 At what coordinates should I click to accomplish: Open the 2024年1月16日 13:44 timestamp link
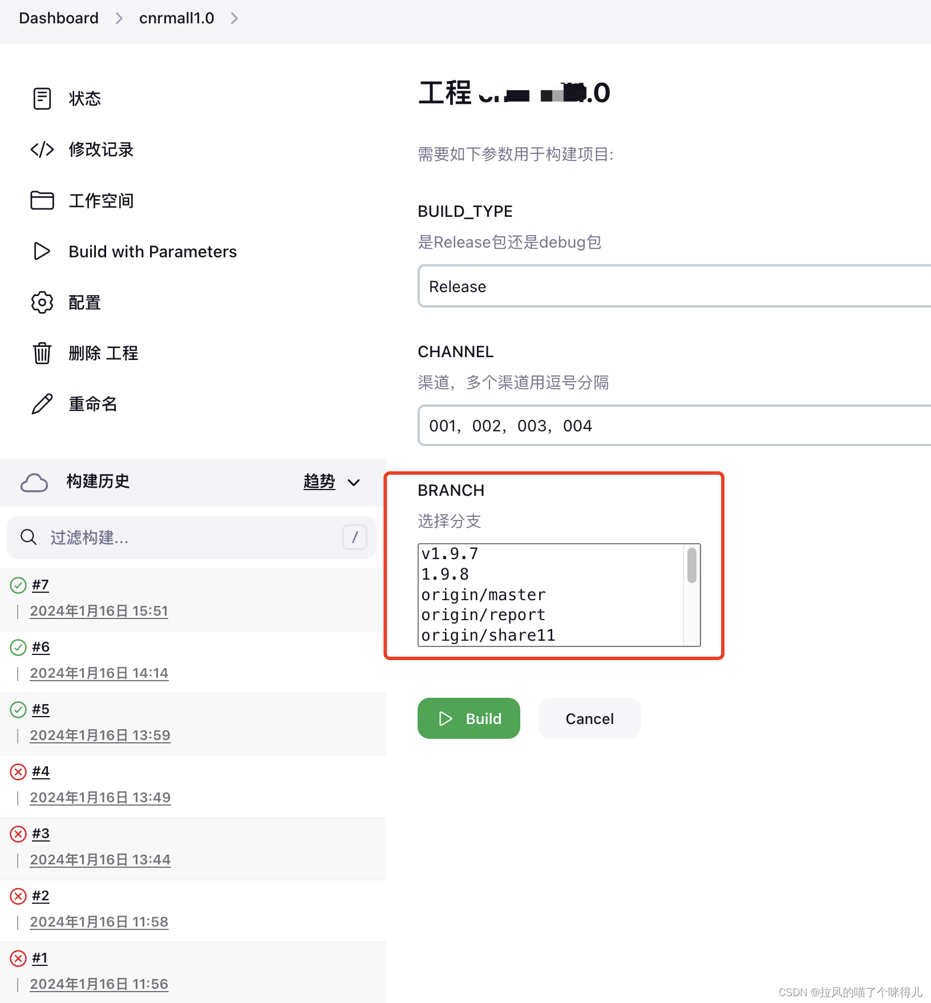pyautogui.click(x=100, y=860)
